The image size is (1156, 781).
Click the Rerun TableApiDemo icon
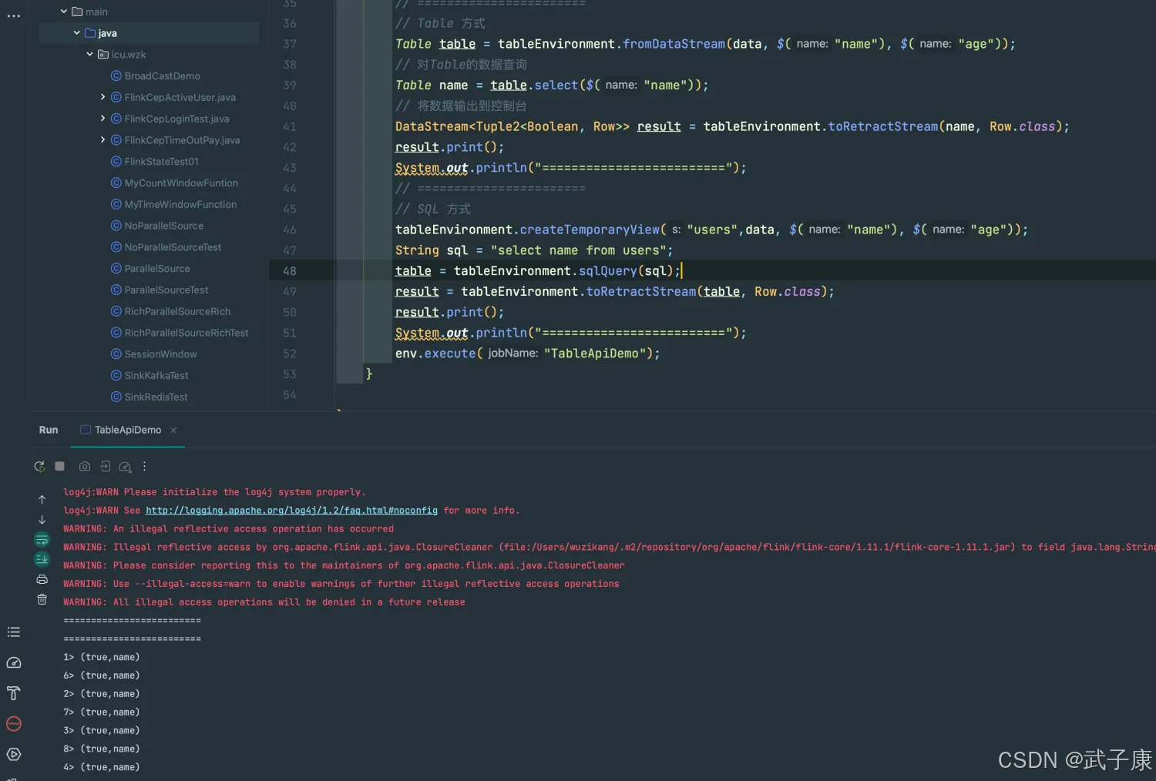point(39,467)
